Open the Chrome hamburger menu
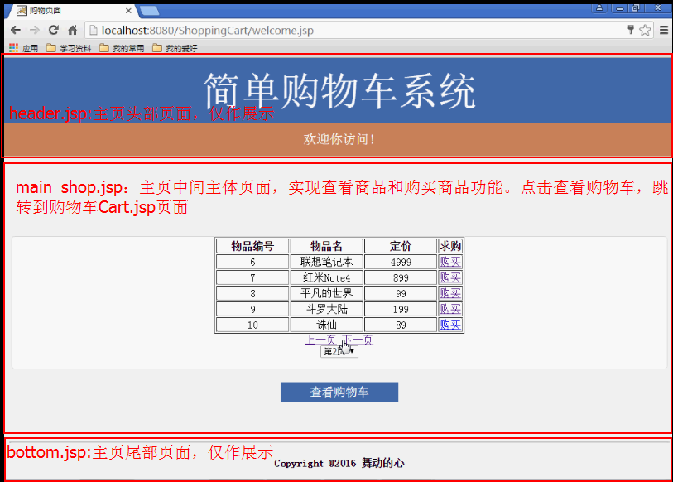 [x=664, y=30]
